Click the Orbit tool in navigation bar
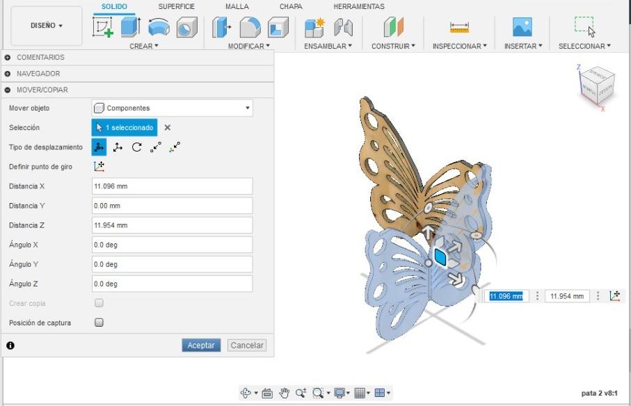This screenshot has height=406, width=631. coord(246,393)
